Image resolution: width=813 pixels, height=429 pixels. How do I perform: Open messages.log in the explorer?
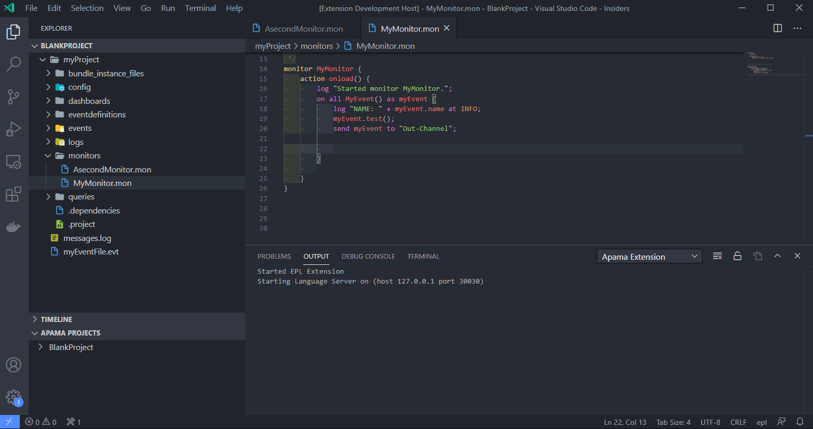(137, 238)
